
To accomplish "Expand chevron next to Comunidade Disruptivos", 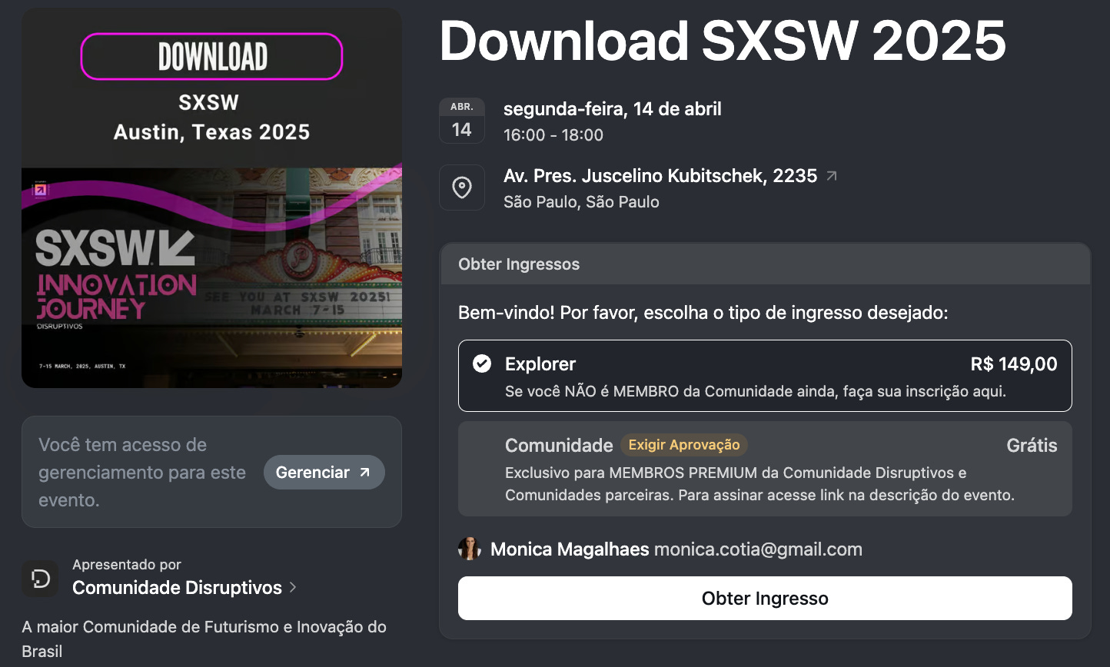I will pyautogui.click(x=293, y=588).
